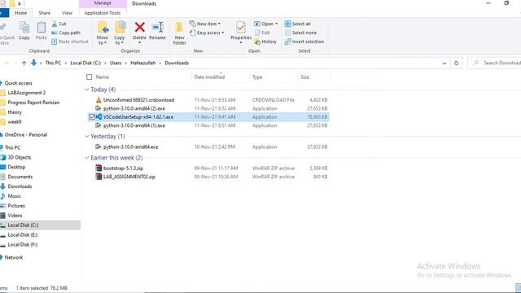521x293 pixels.
Task: Click the bootstrap-5.1.3.zip WinRAR icon
Action: pyautogui.click(x=99, y=168)
